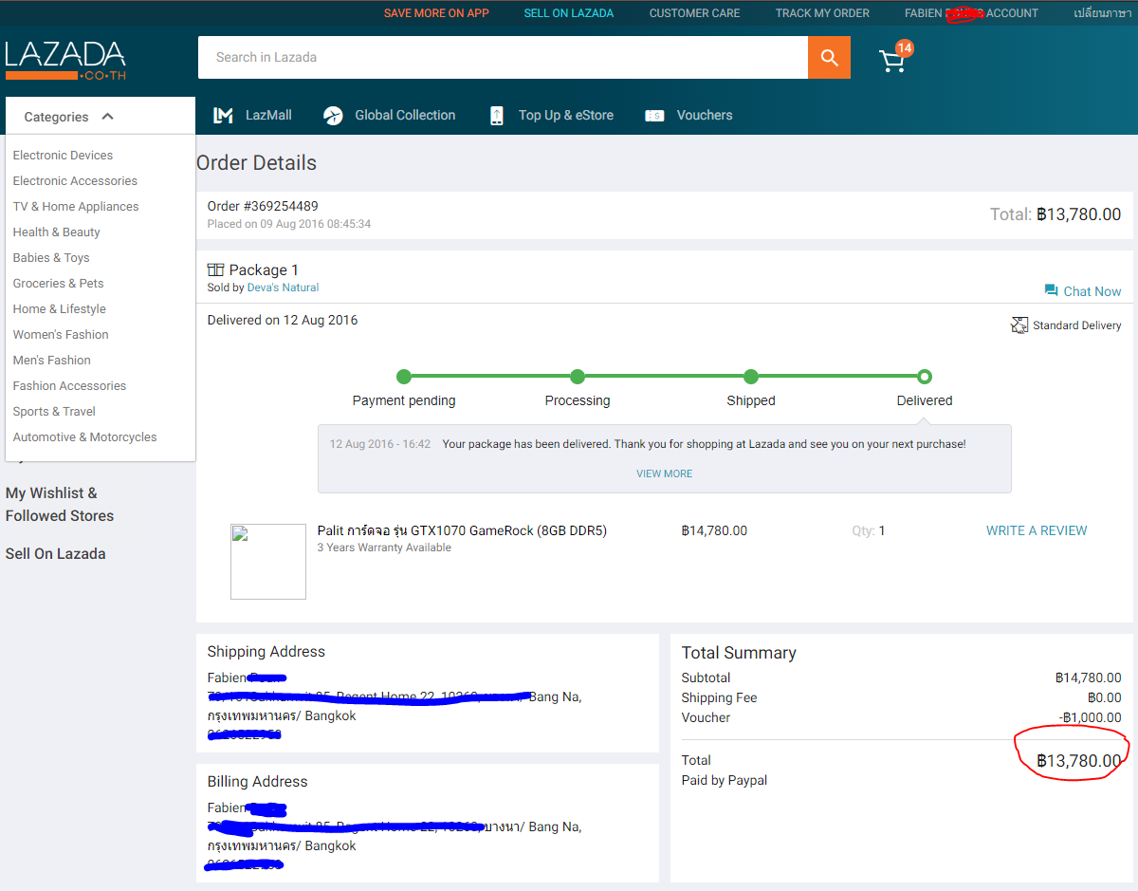Click the Deva's Natural seller link
1138x891 pixels.
[x=283, y=288]
